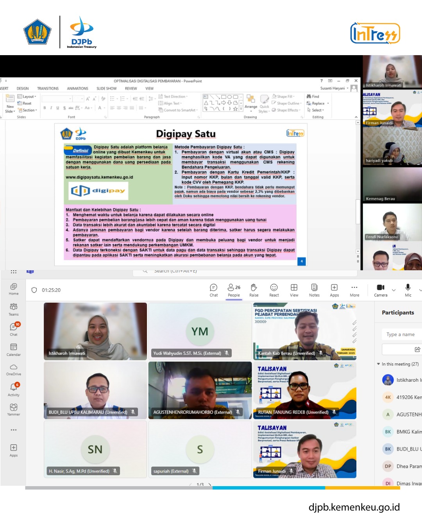
Task: Open Chat in the Teams sidebar
Action: (x=14, y=329)
